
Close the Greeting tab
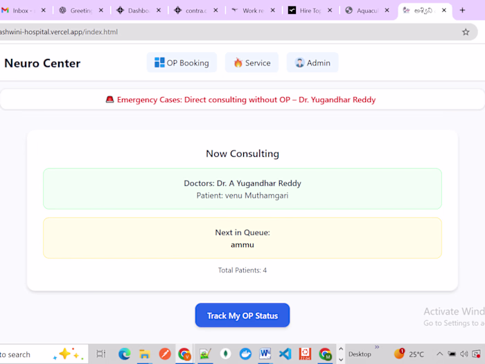click(101, 10)
